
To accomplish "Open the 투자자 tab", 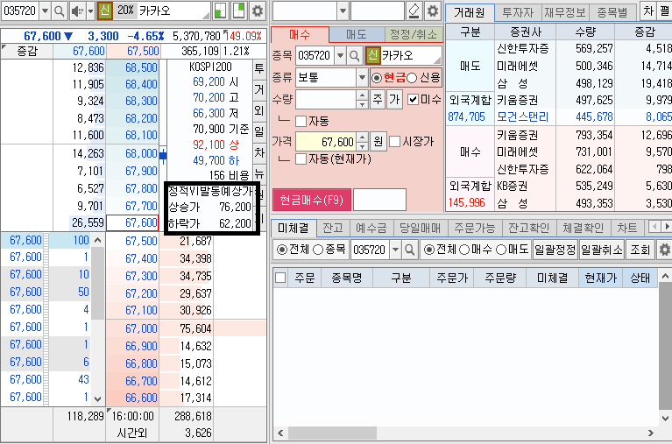I will [518, 12].
